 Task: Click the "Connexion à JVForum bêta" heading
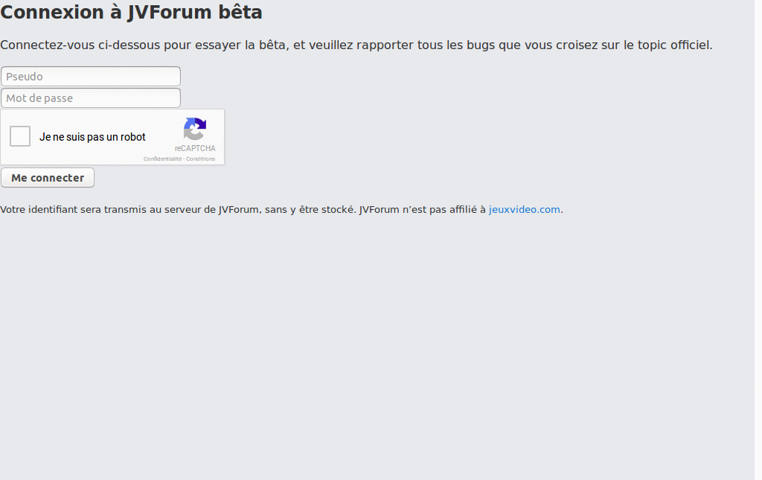tap(130, 13)
